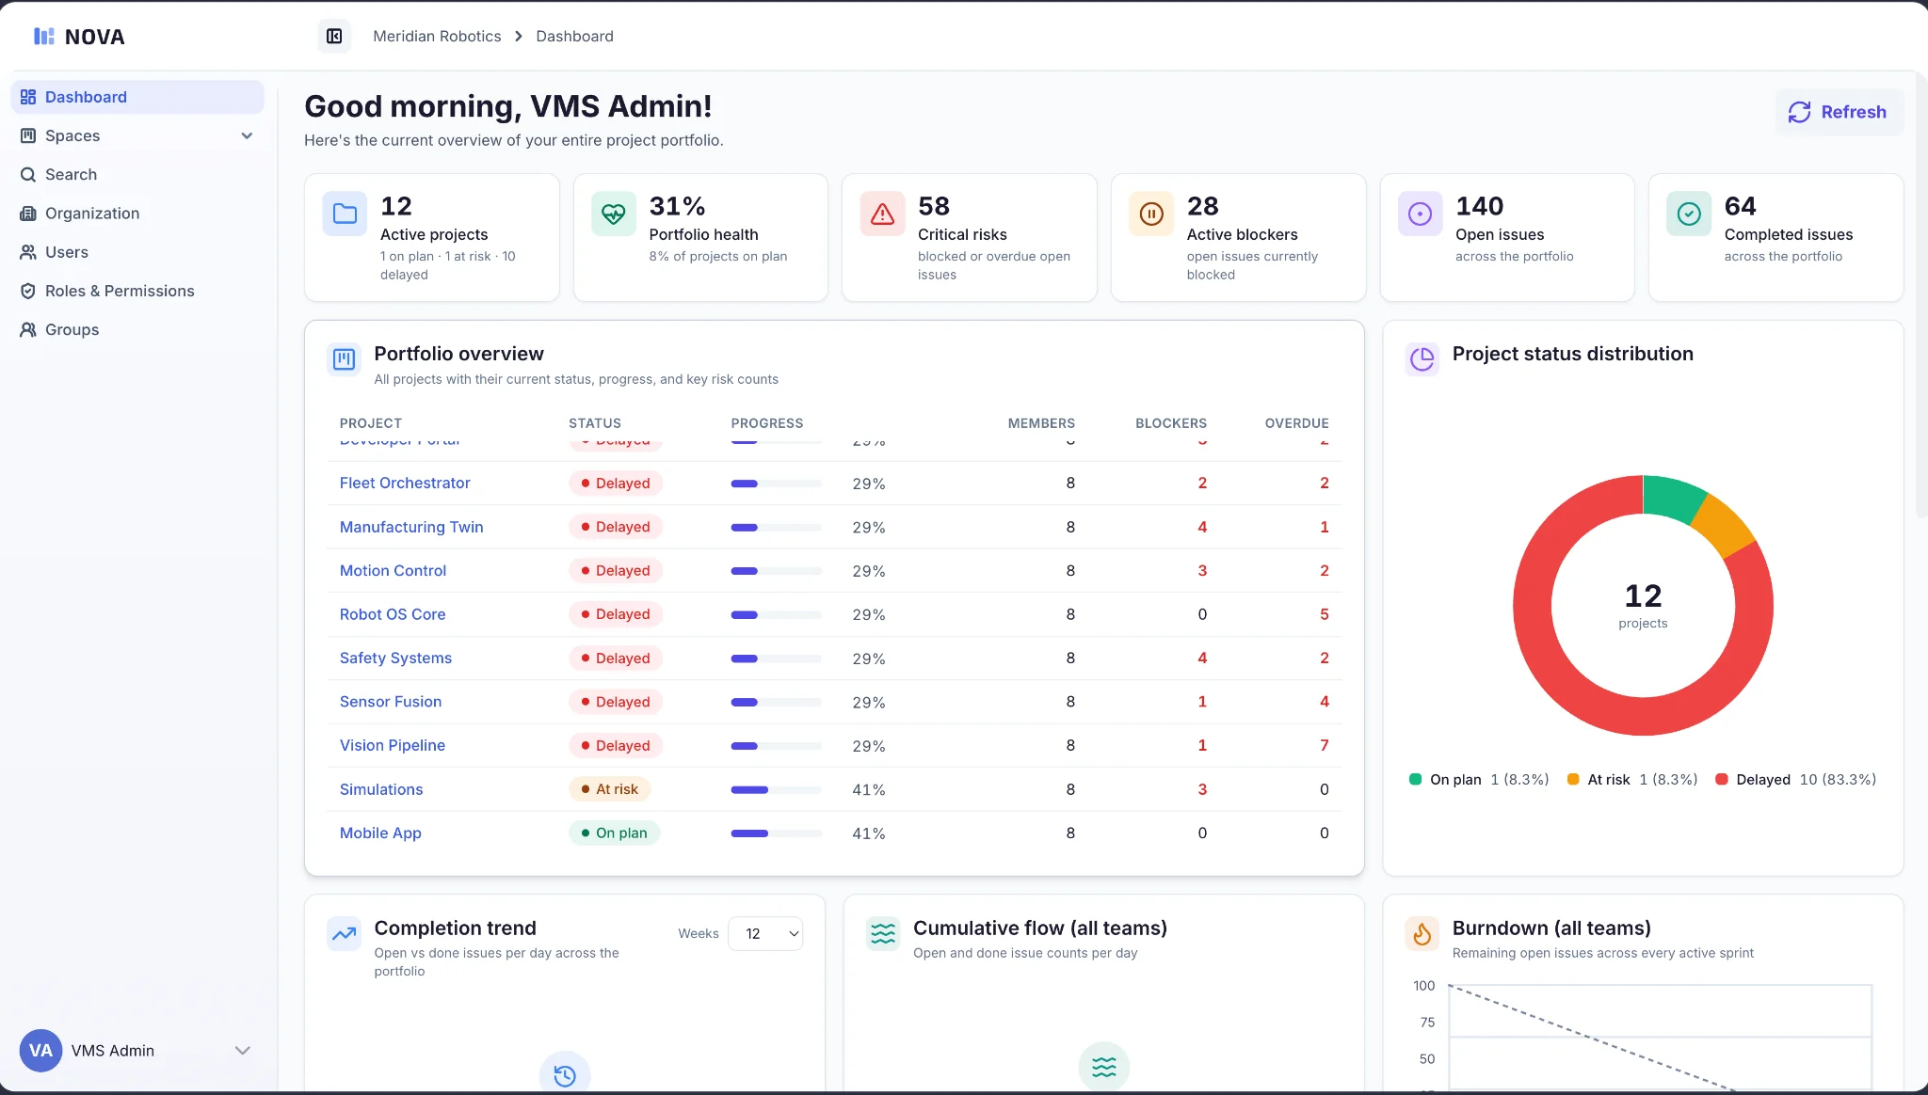This screenshot has height=1095, width=1928.
Task: Click the Completion trend arrow icon
Action: (345, 933)
